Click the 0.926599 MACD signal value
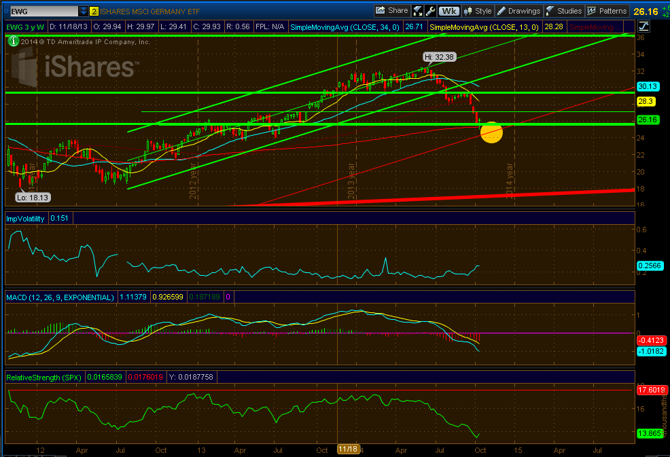This screenshot has height=457, width=670. [168, 297]
